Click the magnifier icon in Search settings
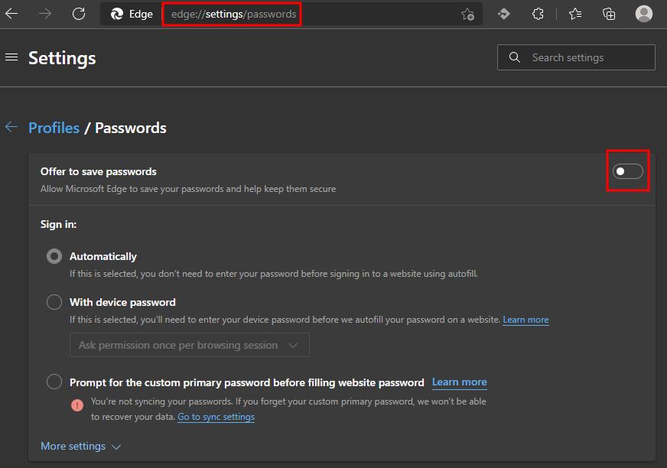 pyautogui.click(x=514, y=57)
